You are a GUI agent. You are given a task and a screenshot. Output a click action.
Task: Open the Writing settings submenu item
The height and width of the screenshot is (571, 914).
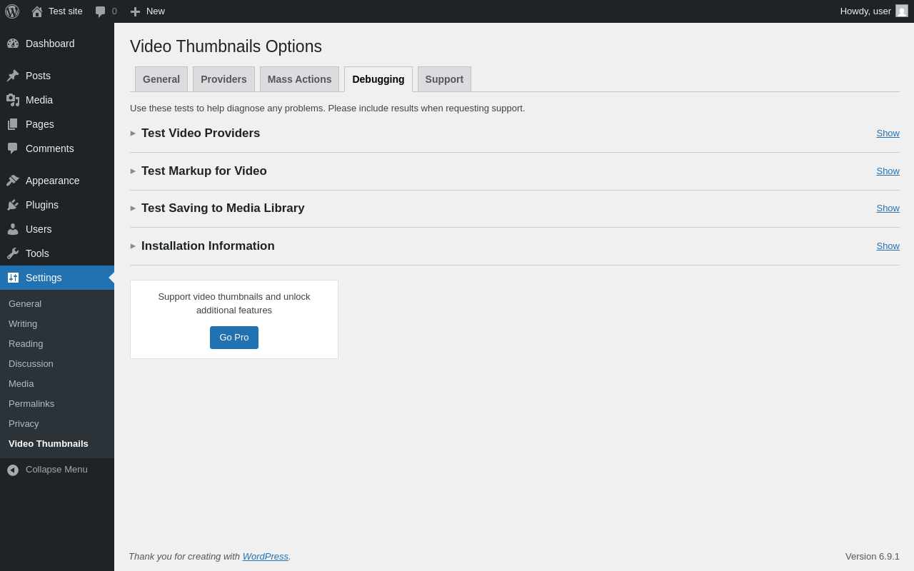click(x=57, y=324)
